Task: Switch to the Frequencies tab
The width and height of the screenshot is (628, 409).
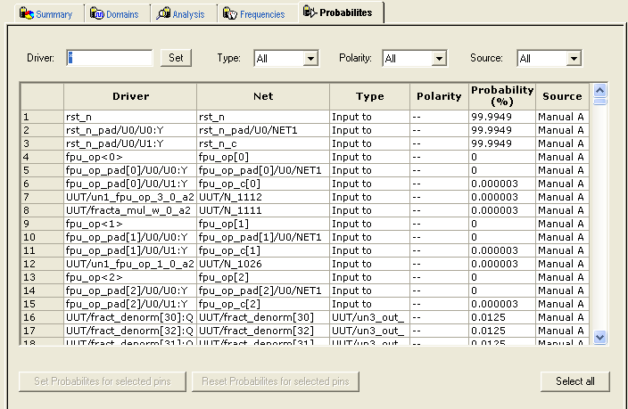Action: coord(261,14)
